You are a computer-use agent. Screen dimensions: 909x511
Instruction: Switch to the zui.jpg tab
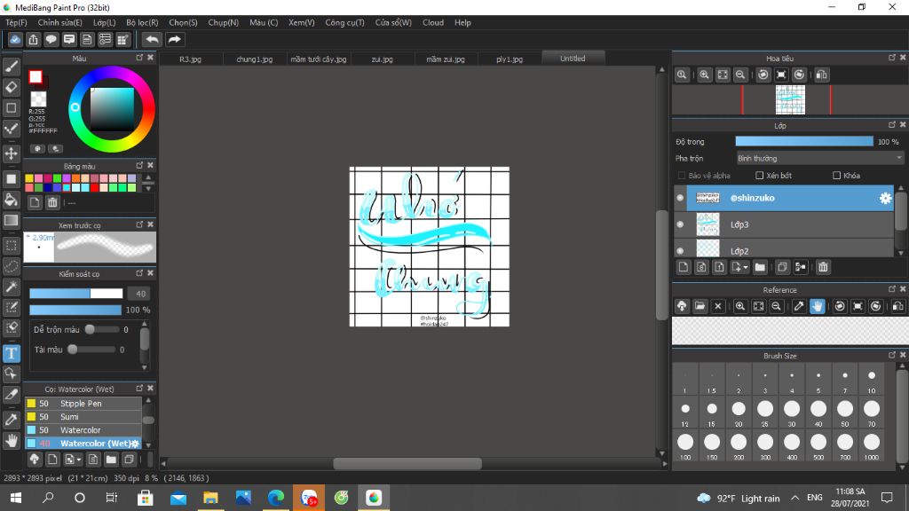[382, 59]
